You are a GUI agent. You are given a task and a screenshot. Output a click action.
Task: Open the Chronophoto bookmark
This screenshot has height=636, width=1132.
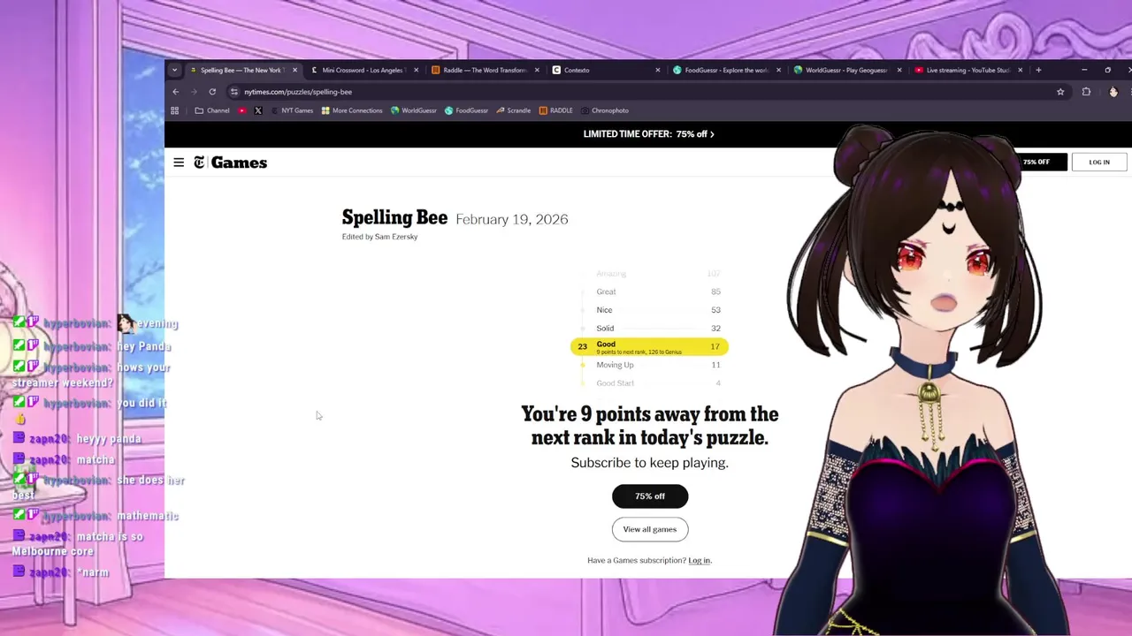pos(605,110)
